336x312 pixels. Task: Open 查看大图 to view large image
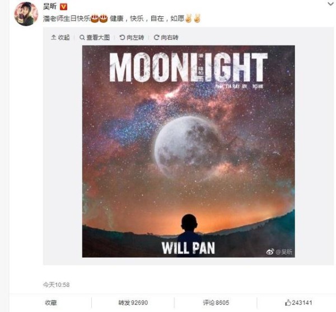(x=95, y=37)
